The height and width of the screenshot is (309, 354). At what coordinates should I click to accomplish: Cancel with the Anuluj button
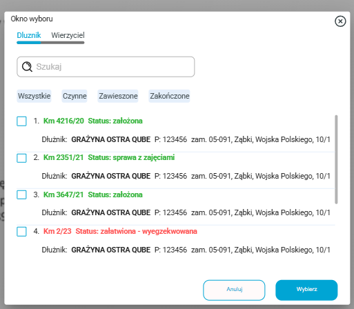(234, 290)
